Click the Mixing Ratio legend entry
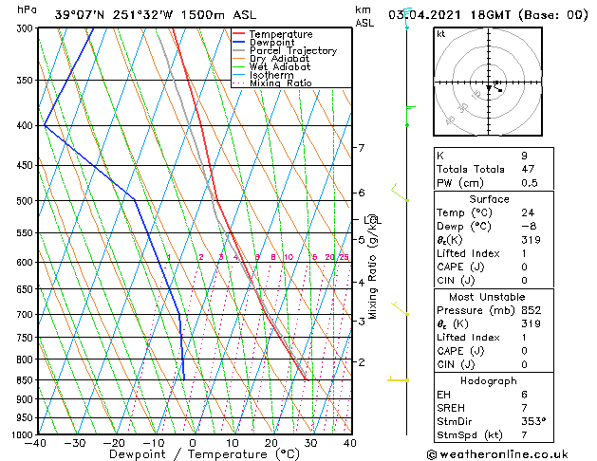 (272, 83)
